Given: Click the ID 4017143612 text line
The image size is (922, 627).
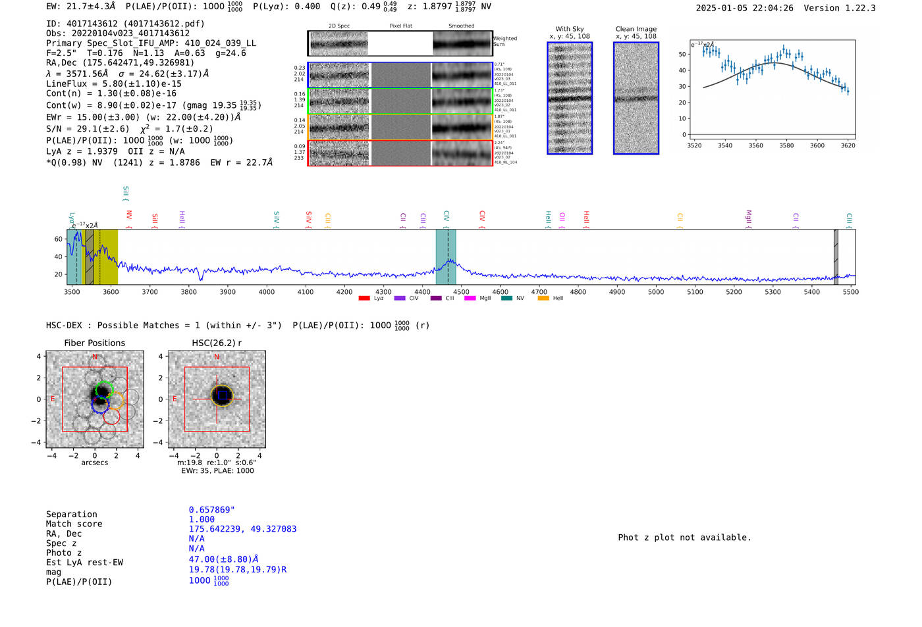Looking at the screenshot, I should [x=125, y=24].
